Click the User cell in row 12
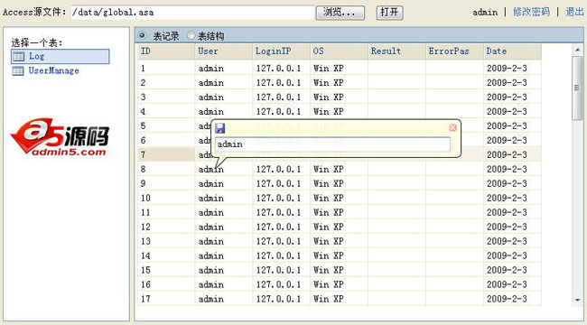This screenshot has width=587, height=325. click(x=224, y=227)
